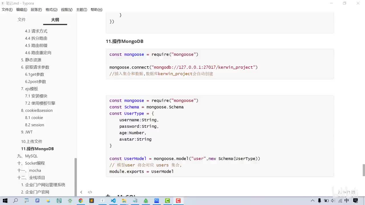Go to outline heading 4.5 路由前缀
This screenshot has height=205, width=365.
[36, 46]
